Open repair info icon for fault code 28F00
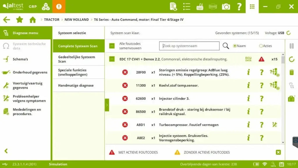The width and height of the screenshot is (298, 168). (x=274, y=72)
